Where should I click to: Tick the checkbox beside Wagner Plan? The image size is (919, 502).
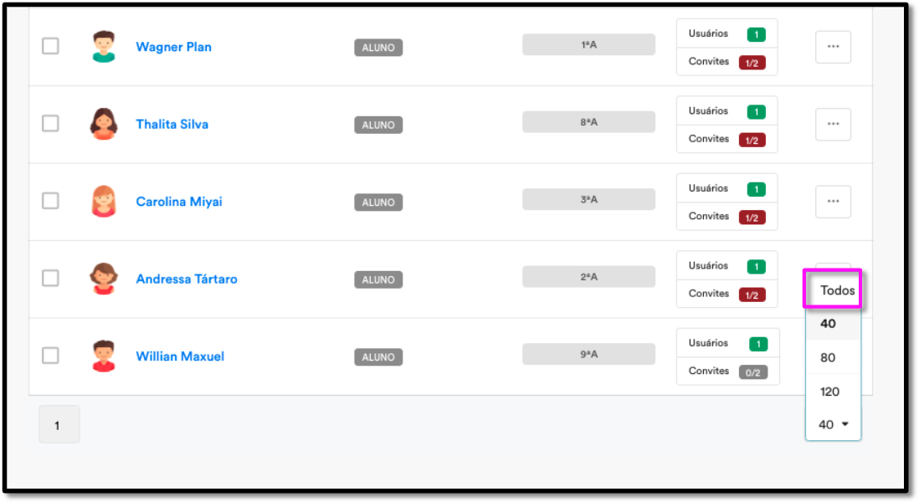click(50, 46)
